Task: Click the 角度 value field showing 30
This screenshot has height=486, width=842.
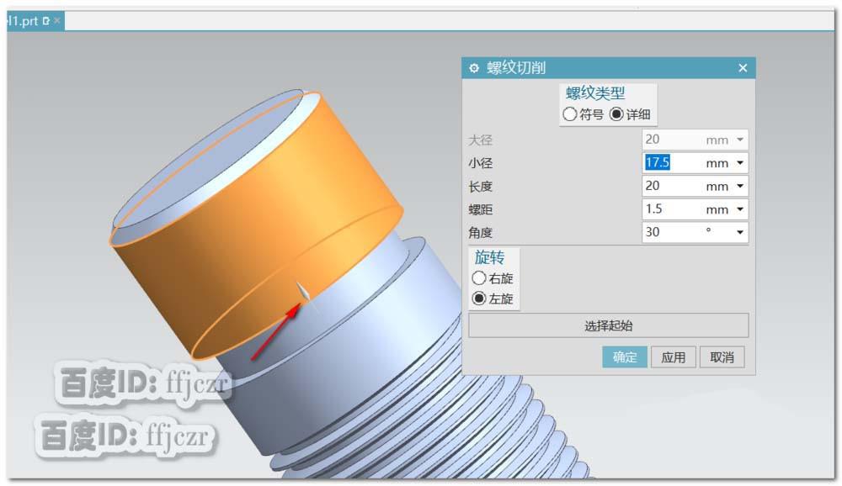Action: [x=665, y=233]
